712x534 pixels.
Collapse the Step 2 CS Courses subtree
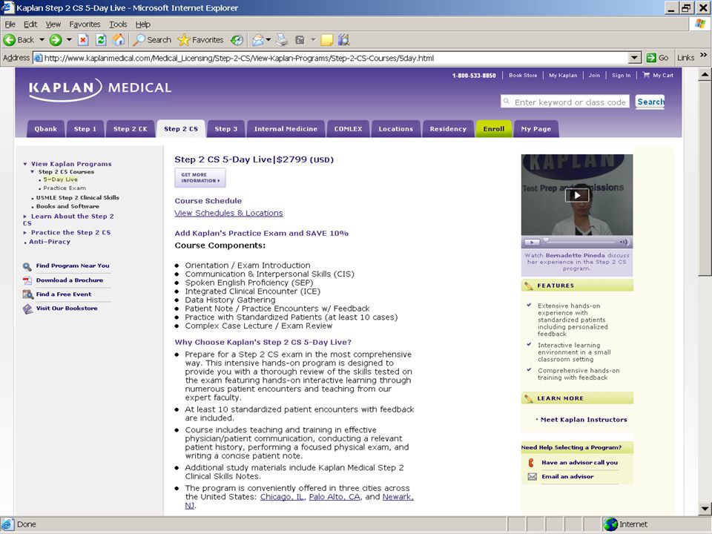point(32,171)
